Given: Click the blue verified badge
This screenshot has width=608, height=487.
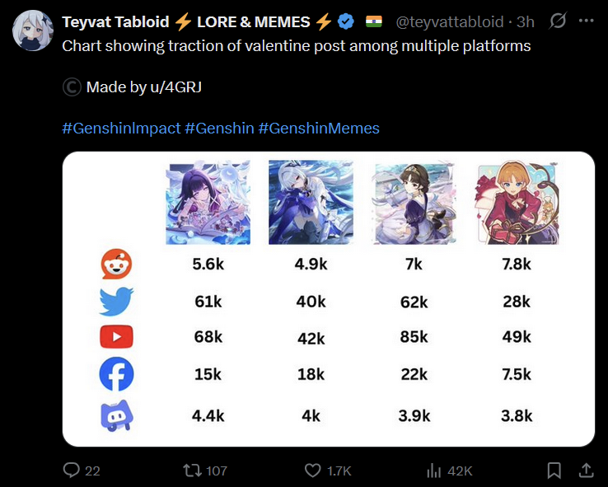Looking at the screenshot, I should click(x=345, y=21).
